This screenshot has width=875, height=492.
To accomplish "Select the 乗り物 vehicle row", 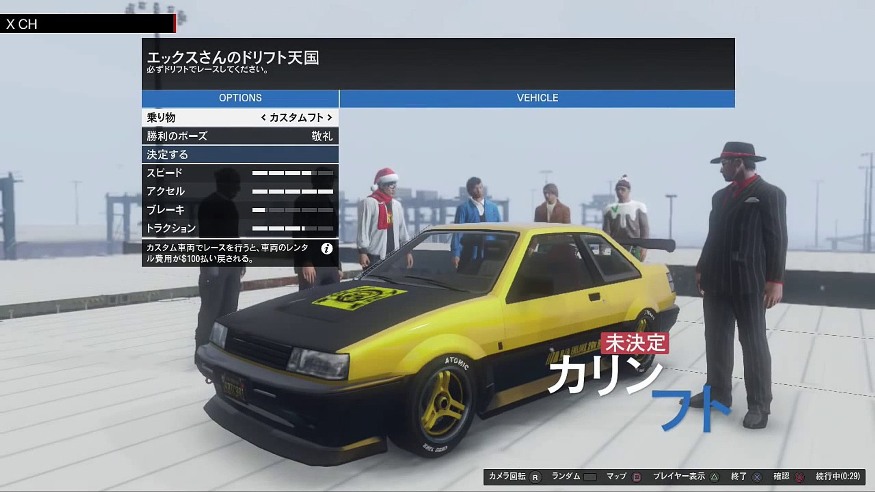I will (x=240, y=118).
